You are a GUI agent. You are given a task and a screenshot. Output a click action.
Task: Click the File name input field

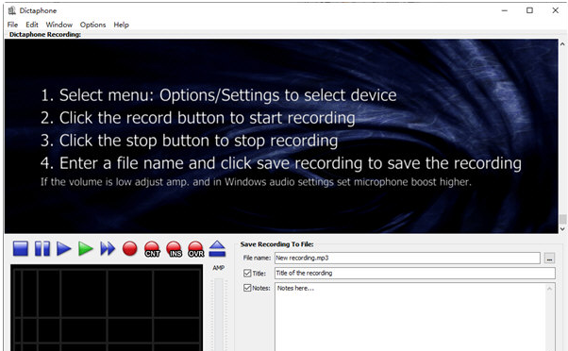[408, 258]
